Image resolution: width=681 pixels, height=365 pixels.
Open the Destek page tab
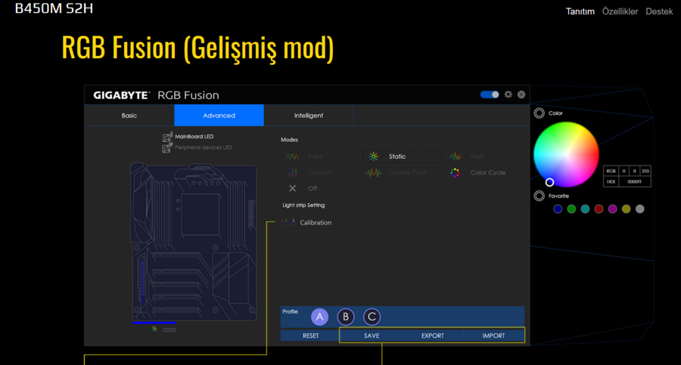[x=659, y=12]
